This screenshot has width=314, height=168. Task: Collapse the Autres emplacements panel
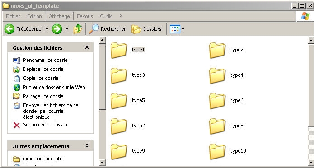coord(87,146)
